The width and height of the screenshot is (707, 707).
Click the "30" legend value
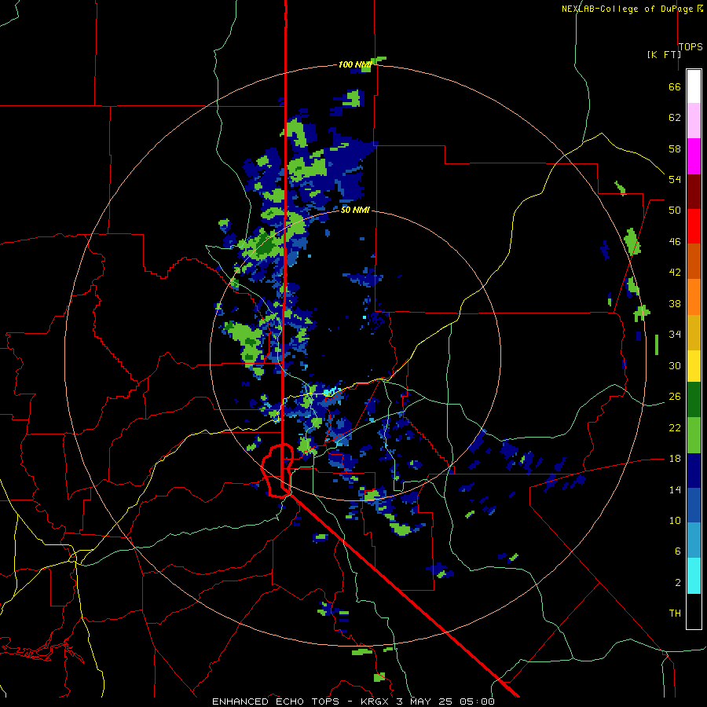point(675,365)
